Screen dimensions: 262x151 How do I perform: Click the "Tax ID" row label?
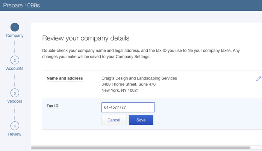(x=53, y=106)
